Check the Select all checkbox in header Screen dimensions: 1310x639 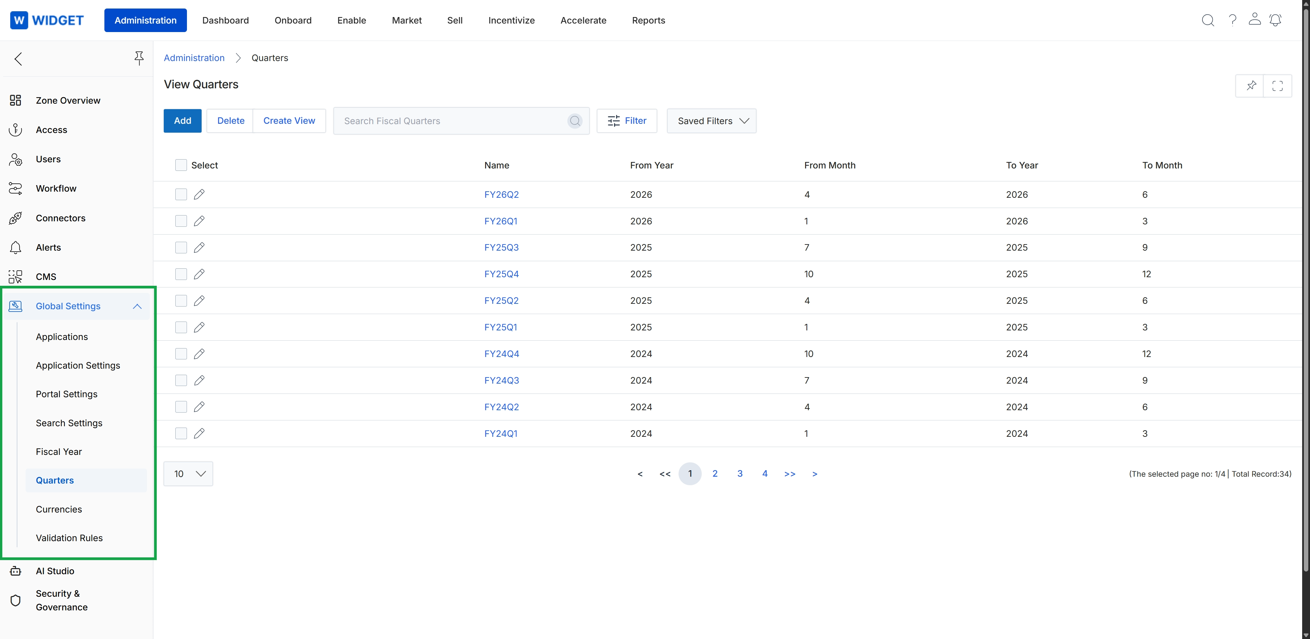[x=181, y=165]
